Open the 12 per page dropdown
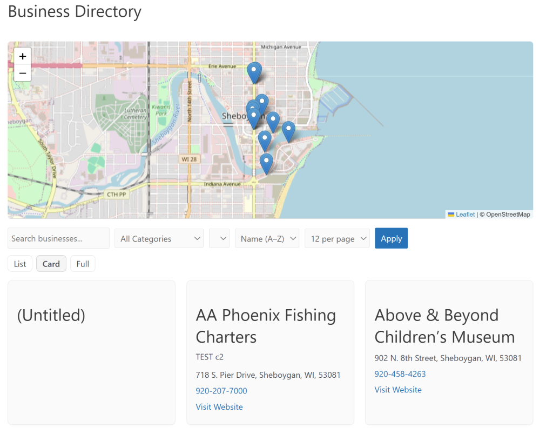553x434 pixels. pyautogui.click(x=337, y=238)
